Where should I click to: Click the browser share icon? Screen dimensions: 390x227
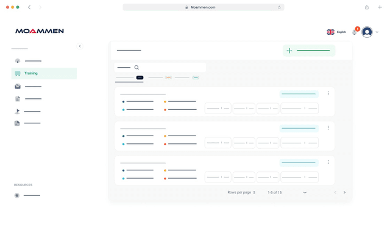coord(367,7)
